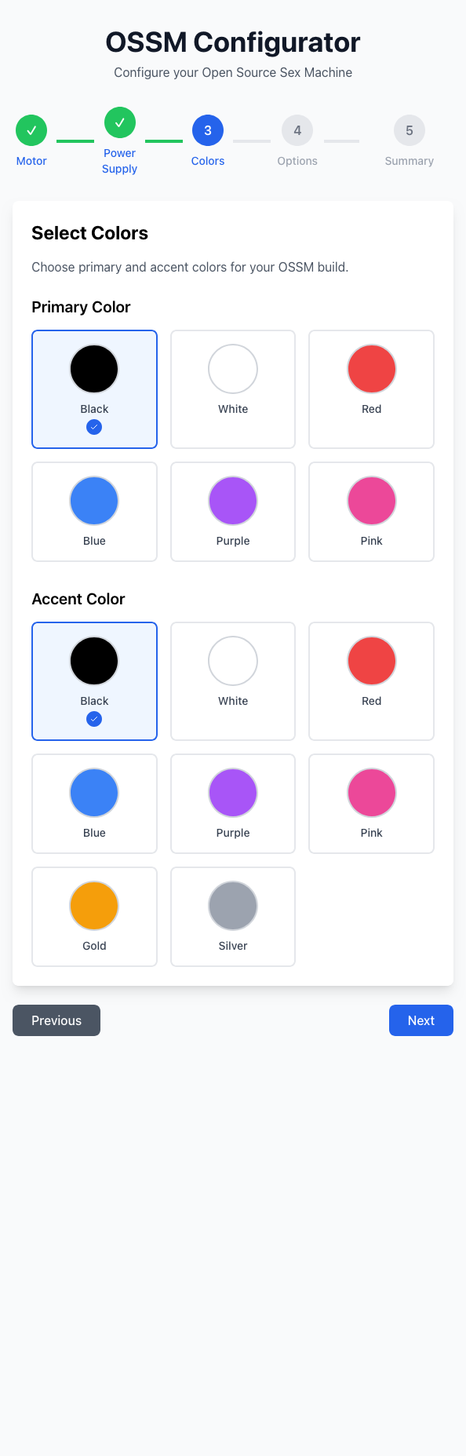This screenshot has height=1456, width=466.
Task: Click the Summary step label
Action: 409,161
